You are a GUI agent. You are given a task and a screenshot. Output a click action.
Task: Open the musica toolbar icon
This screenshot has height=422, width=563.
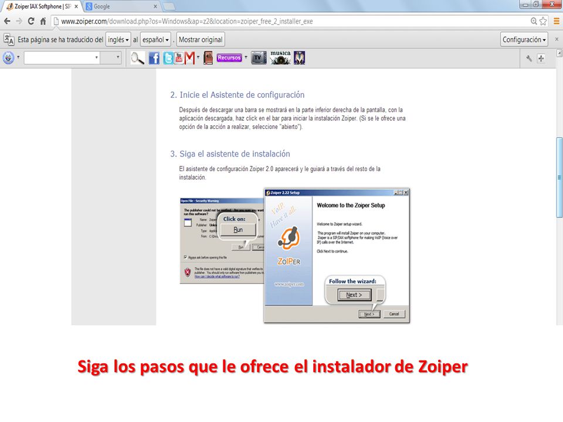pos(280,57)
